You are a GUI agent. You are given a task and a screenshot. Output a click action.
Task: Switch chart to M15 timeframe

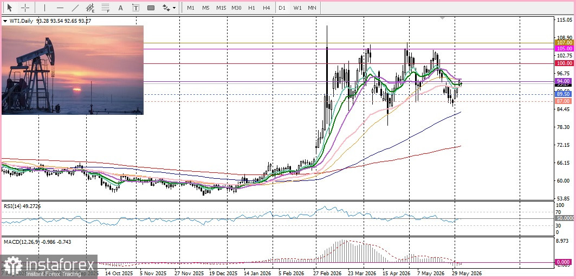point(221,8)
